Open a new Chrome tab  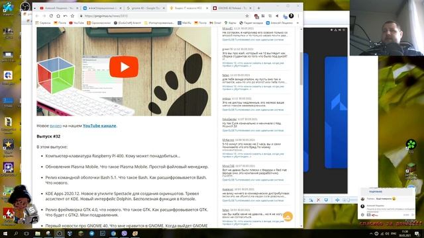tap(258, 8)
